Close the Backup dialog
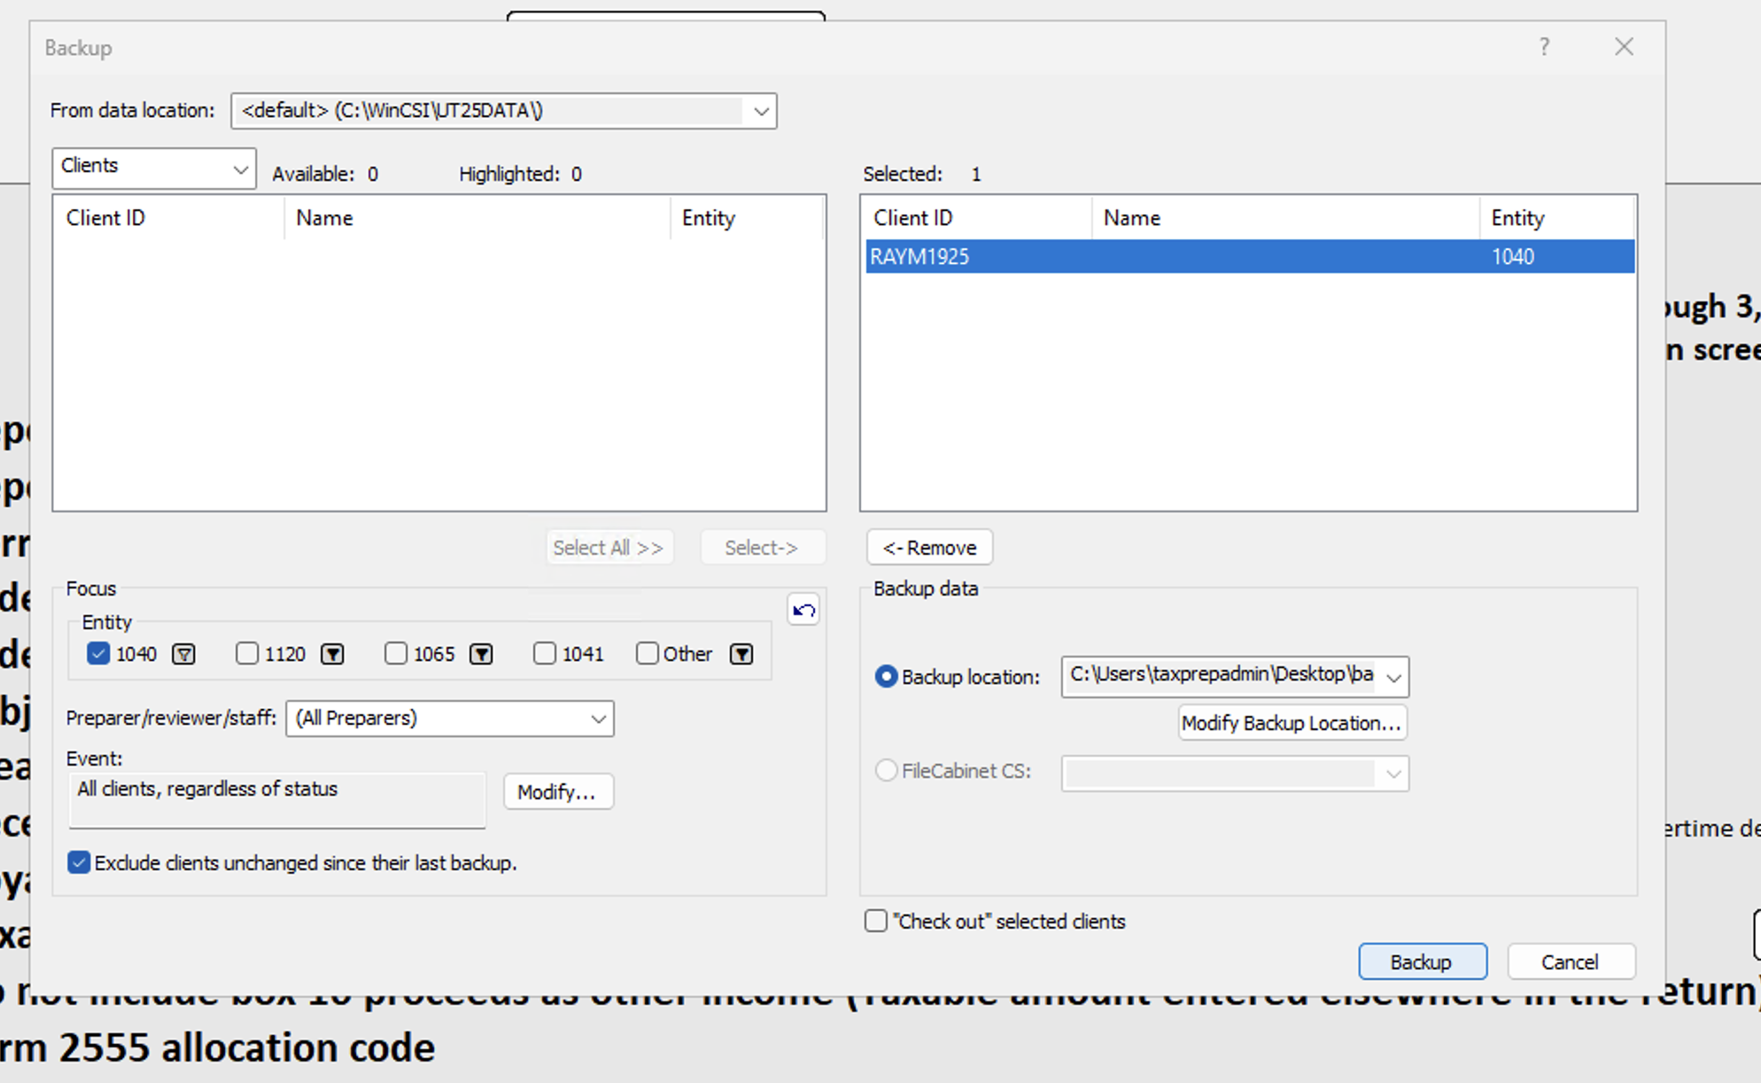Viewport: 1761px width, 1083px height. click(1624, 47)
